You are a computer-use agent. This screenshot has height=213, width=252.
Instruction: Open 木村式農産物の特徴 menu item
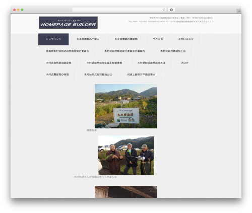57,75
